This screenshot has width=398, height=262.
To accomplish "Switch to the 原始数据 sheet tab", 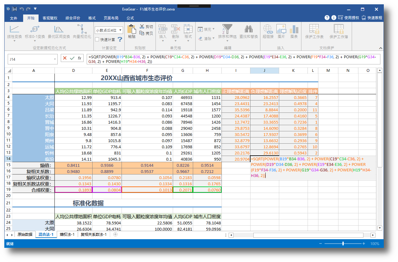I will (x=25, y=235).
